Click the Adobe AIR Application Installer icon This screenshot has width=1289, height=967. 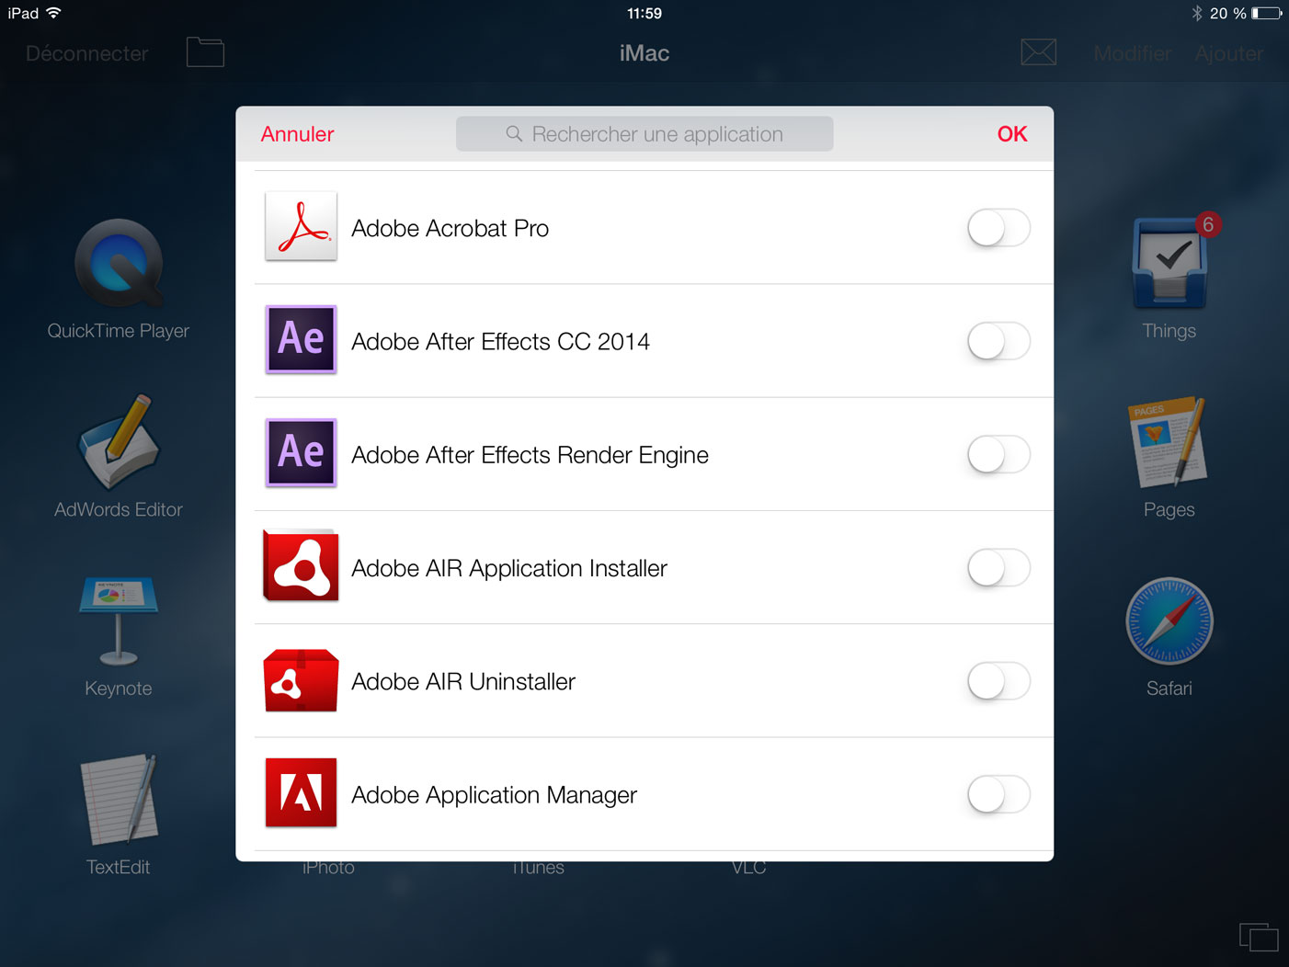(x=301, y=565)
